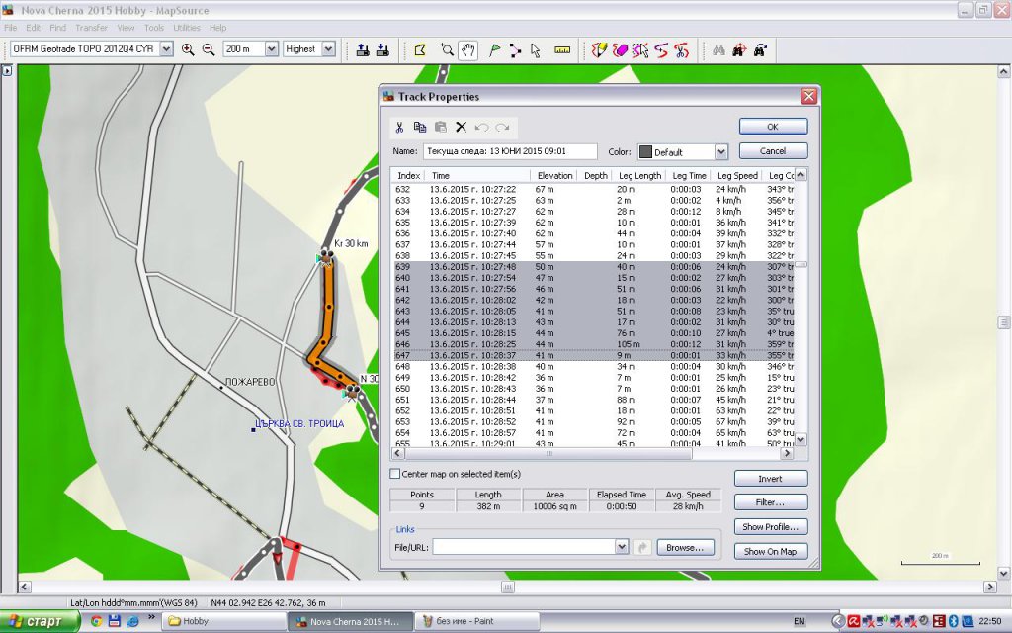1012x633 pixels.
Task: Open the map product selection dropdown
Action: point(164,49)
